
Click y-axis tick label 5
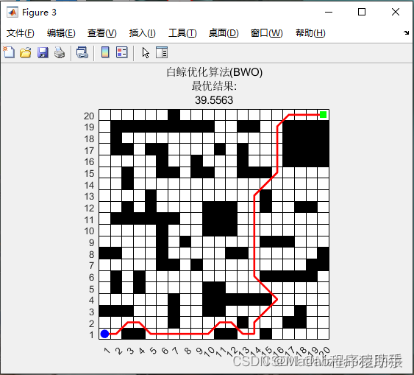(91, 289)
